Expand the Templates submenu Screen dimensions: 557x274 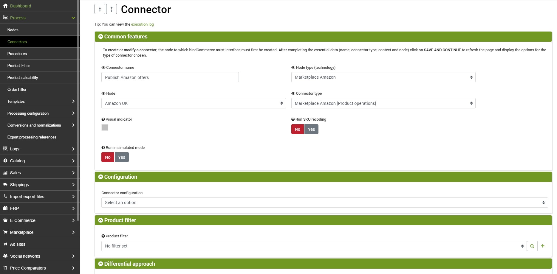tap(40, 101)
